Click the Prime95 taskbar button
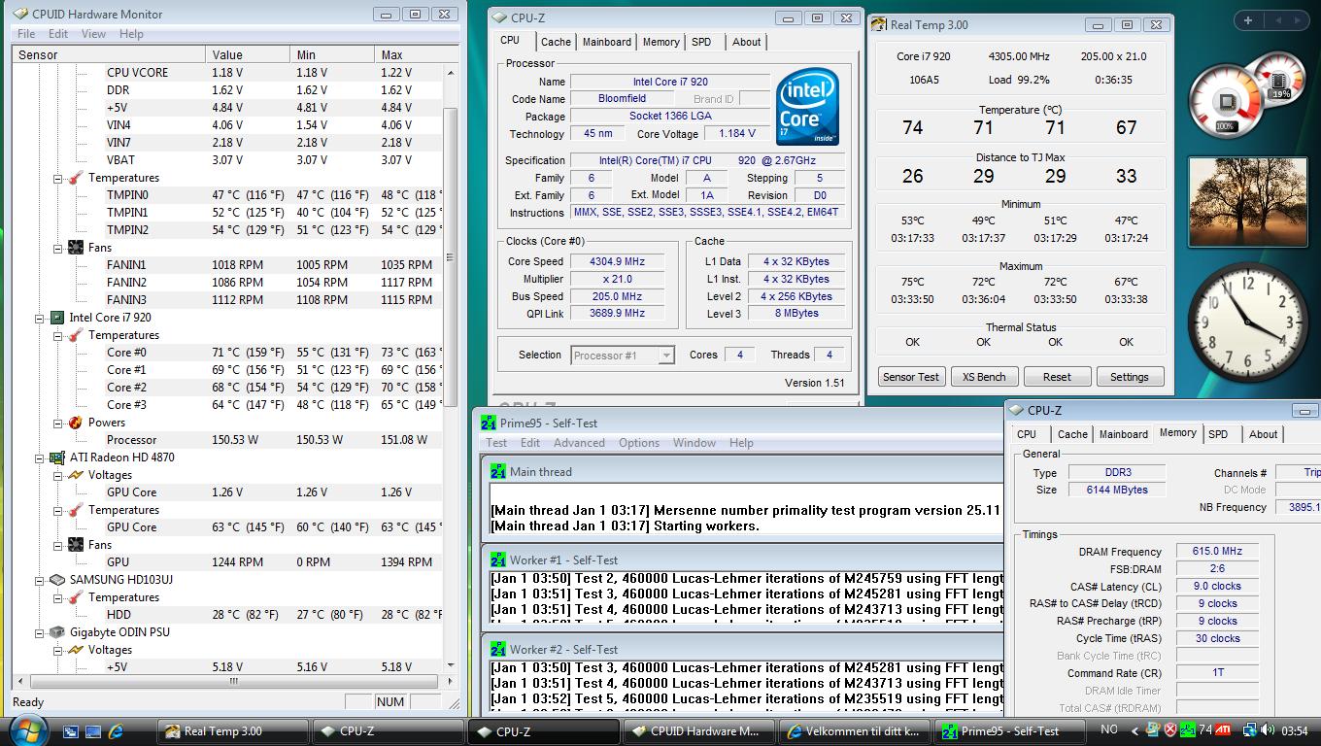 (1010, 731)
